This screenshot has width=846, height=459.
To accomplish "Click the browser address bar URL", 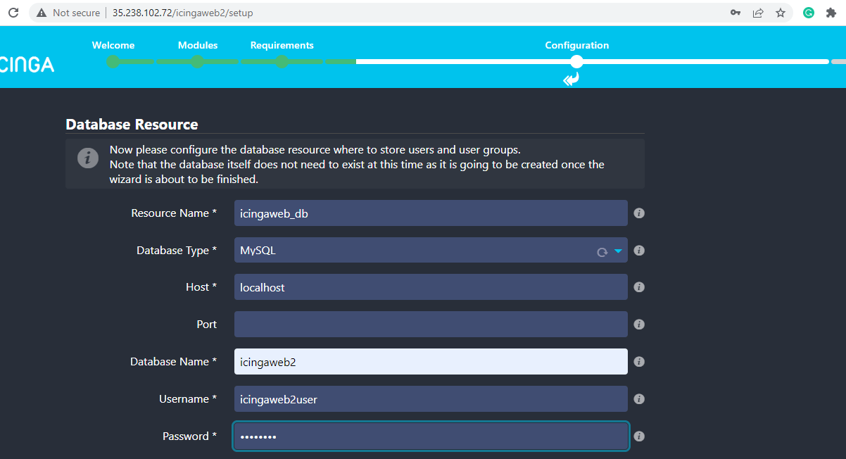I will pyautogui.click(x=183, y=13).
